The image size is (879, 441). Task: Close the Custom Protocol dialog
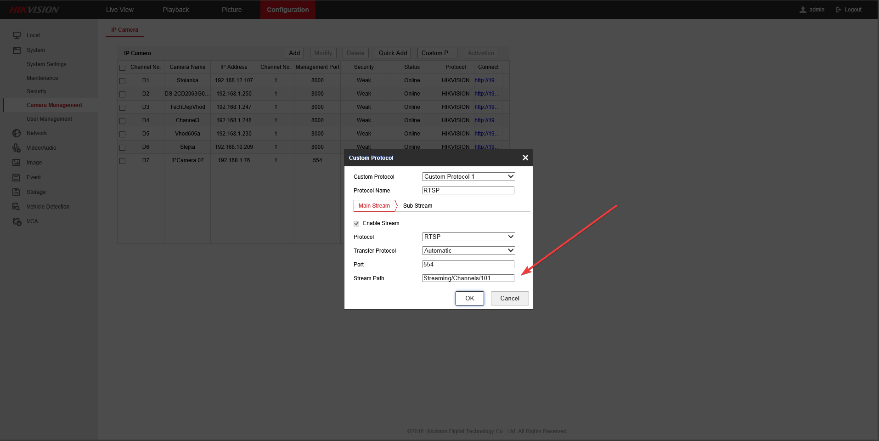tap(525, 158)
